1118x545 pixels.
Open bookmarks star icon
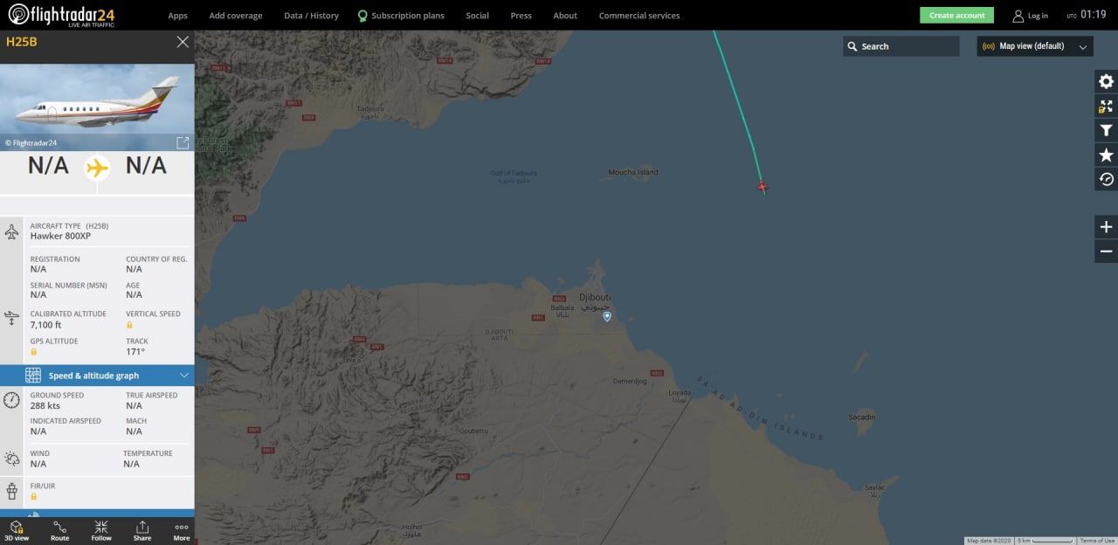coord(1106,155)
